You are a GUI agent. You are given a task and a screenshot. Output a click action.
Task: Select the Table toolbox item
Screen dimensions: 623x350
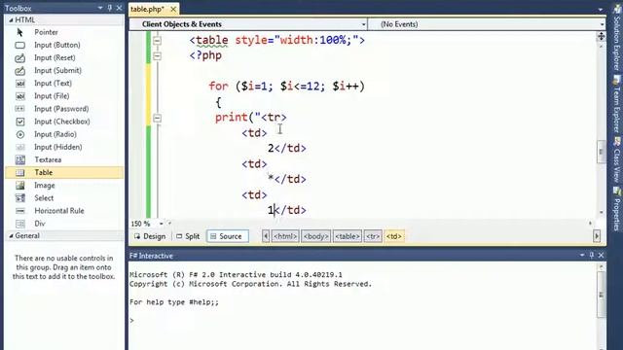coord(64,172)
